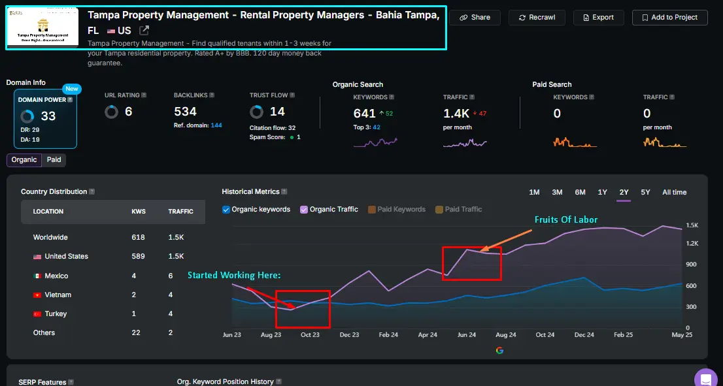The height and width of the screenshot is (386, 723).
Task: Click the Domain Power donut gauge
Action: [27, 116]
